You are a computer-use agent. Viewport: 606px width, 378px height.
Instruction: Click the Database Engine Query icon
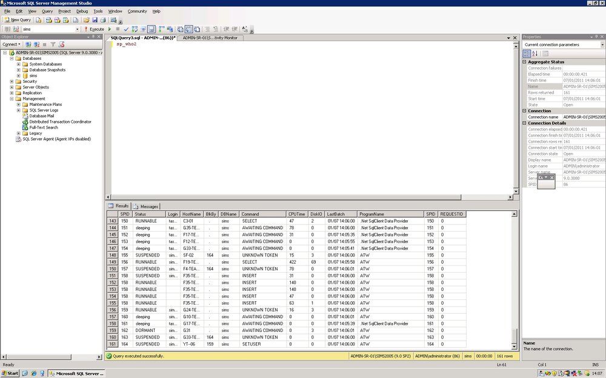point(38,20)
